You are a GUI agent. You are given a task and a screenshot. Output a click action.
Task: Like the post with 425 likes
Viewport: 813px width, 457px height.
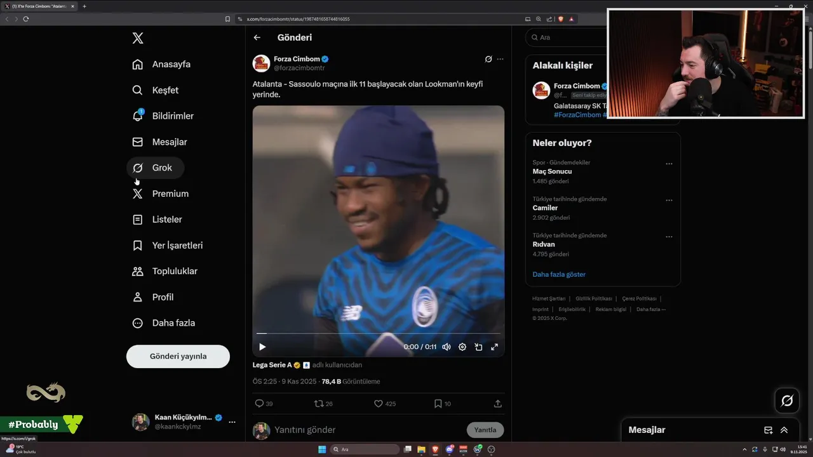tap(384, 404)
